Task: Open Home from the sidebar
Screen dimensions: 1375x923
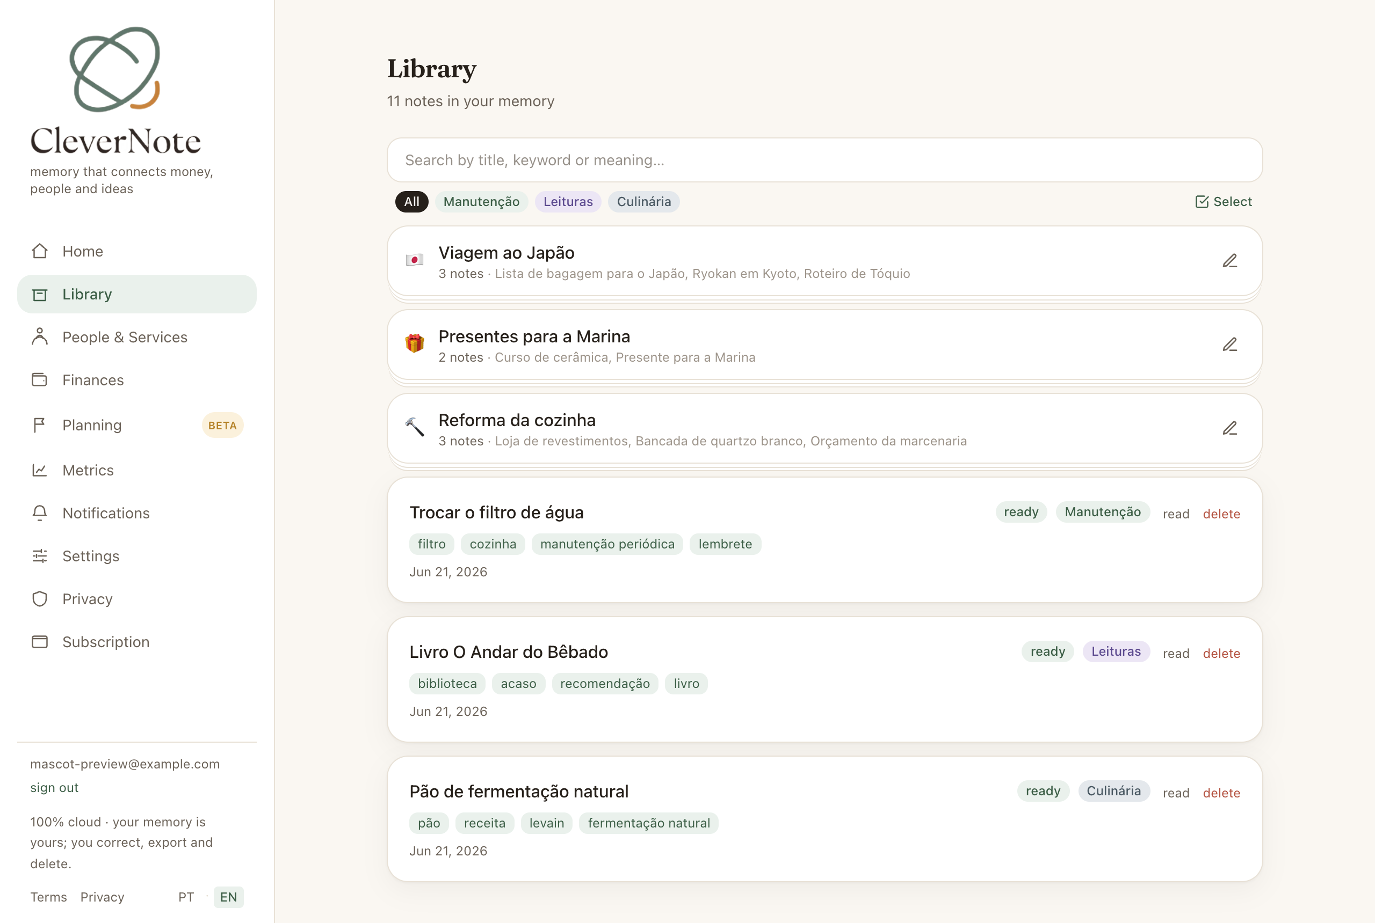Action: (x=136, y=251)
